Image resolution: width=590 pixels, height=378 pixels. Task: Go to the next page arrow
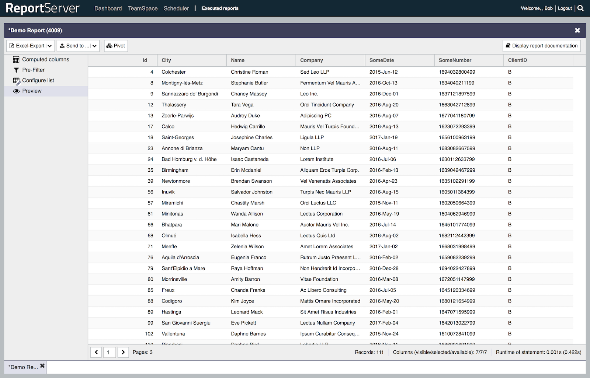pos(123,352)
